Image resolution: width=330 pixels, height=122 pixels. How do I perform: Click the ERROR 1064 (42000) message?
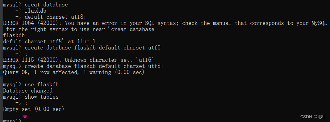click(165, 23)
